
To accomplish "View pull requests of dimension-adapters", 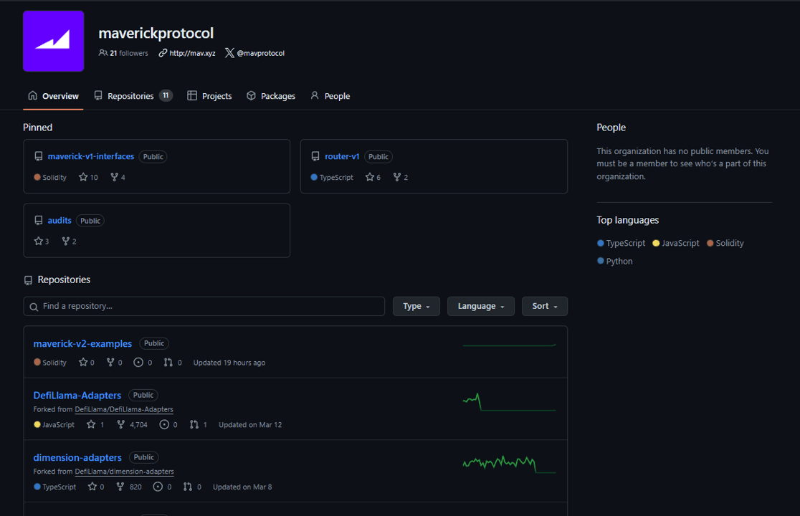I will point(192,487).
